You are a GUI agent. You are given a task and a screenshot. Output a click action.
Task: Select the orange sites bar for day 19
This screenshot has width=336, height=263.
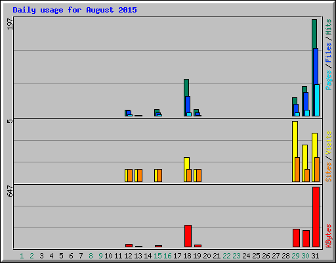point(199,176)
